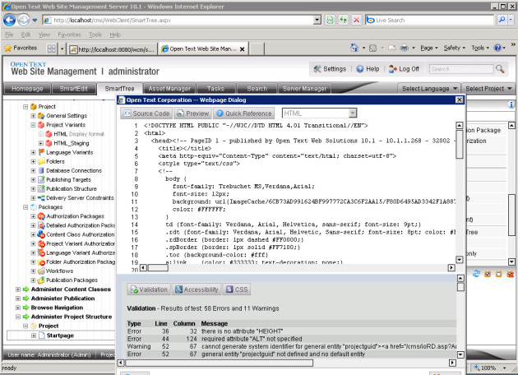Open the HTML format dropdown in dialog
This screenshot has height=375, width=518.
click(353, 113)
